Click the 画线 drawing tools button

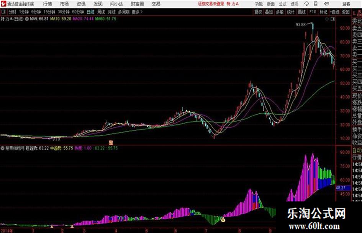click(301, 12)
